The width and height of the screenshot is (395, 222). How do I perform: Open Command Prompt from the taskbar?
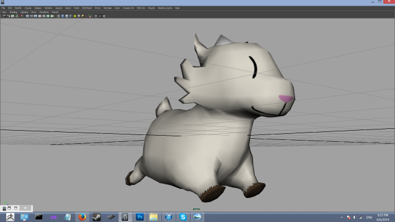click(39, 217)
